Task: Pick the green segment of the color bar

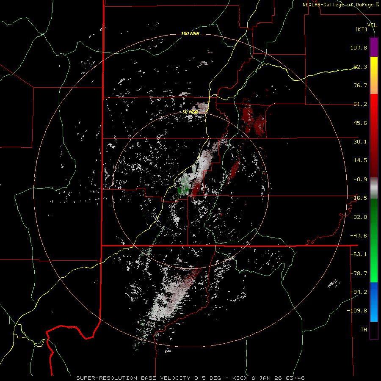Action: click(374, 240)
